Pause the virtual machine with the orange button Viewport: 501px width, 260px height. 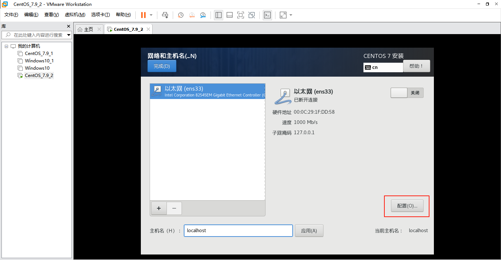[143, 15]
